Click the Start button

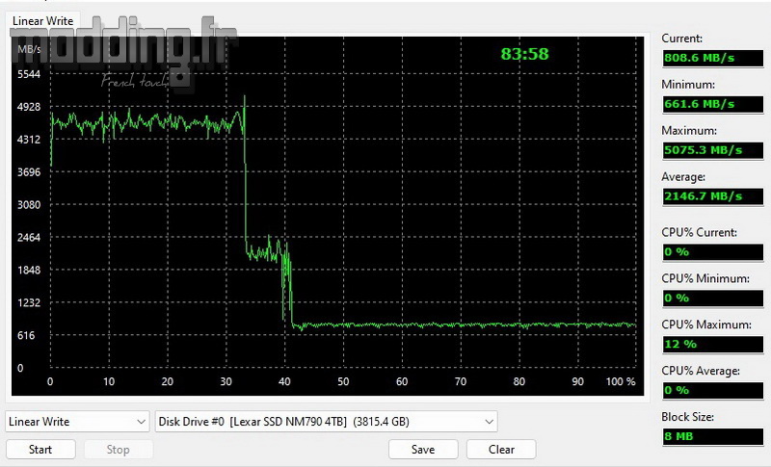[40, 450]
